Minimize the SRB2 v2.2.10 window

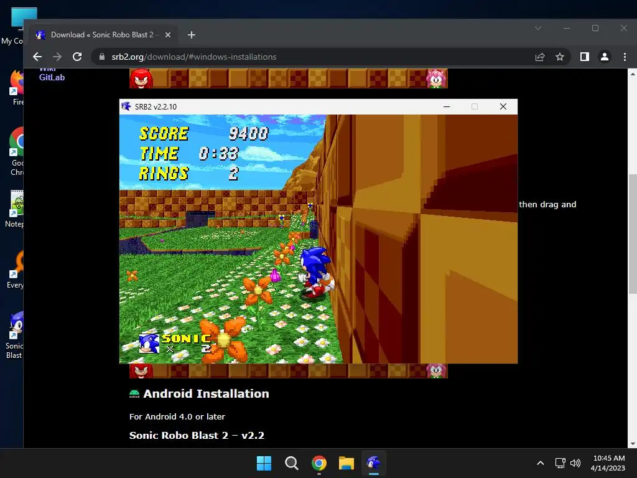click(447, 106)
